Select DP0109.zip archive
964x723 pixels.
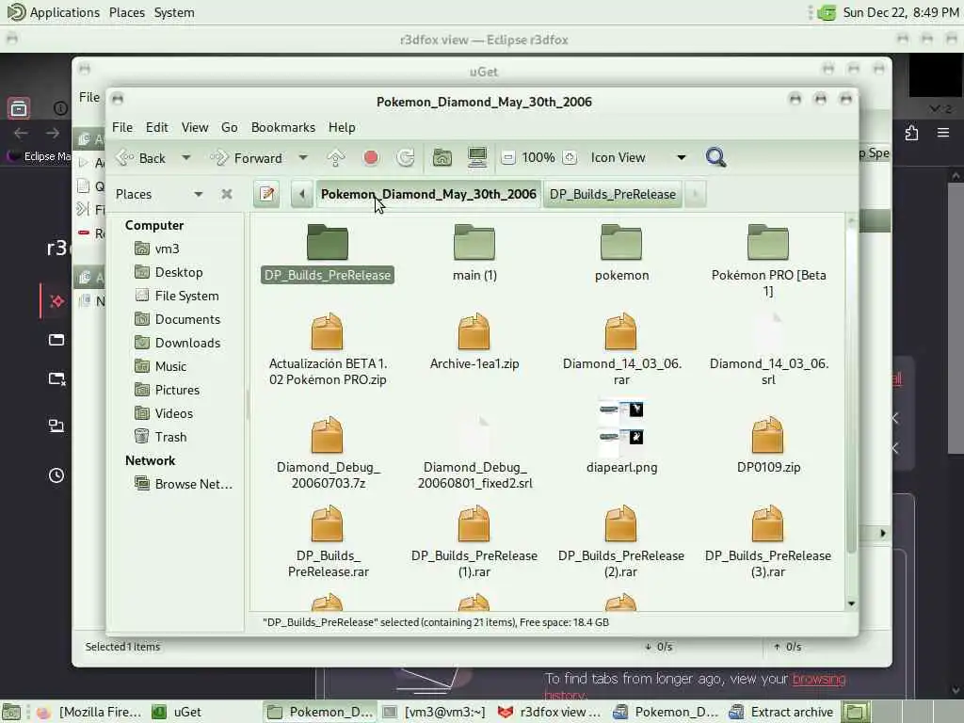[768, 445]
